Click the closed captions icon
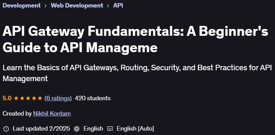The image size is (275, 135). (110, 129)
